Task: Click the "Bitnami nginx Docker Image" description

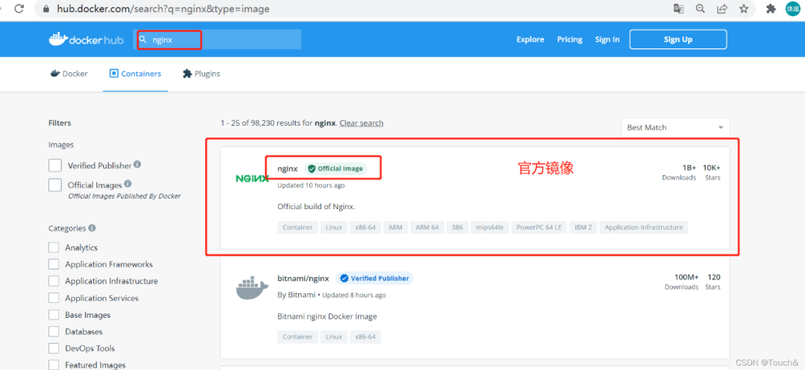Action: pos(327,316)
